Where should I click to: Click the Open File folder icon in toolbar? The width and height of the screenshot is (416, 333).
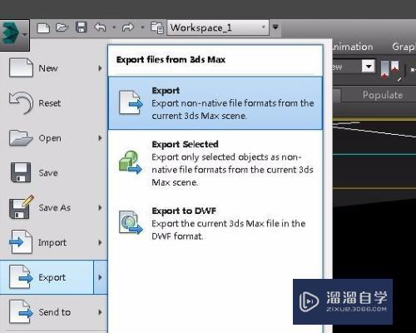click(62, 27)
